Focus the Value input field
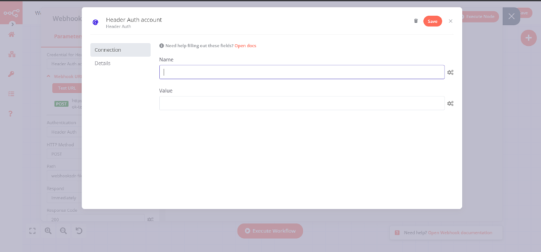The image size is (541, 252). point(302,103)
